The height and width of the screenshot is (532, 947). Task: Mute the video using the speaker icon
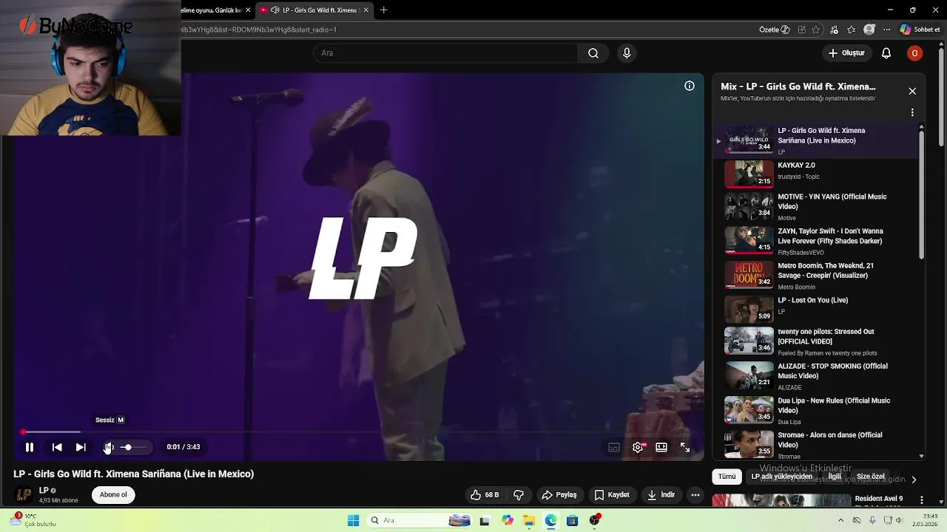[108, 447]
